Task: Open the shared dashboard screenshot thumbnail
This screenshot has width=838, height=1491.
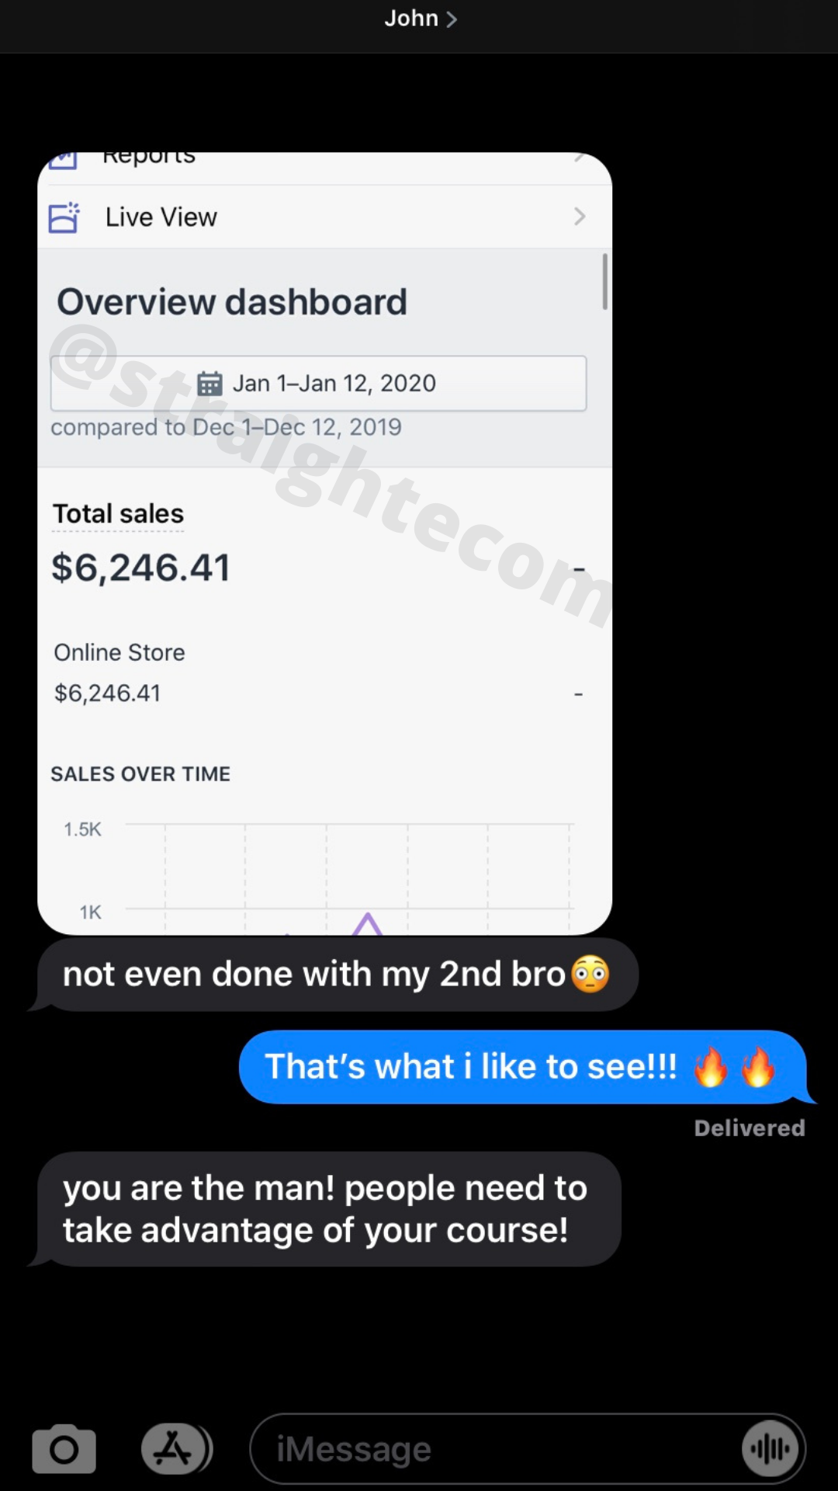Action: [324, 544]
